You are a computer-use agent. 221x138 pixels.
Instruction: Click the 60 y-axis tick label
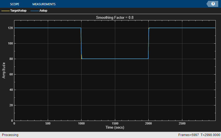pos(11,74)
